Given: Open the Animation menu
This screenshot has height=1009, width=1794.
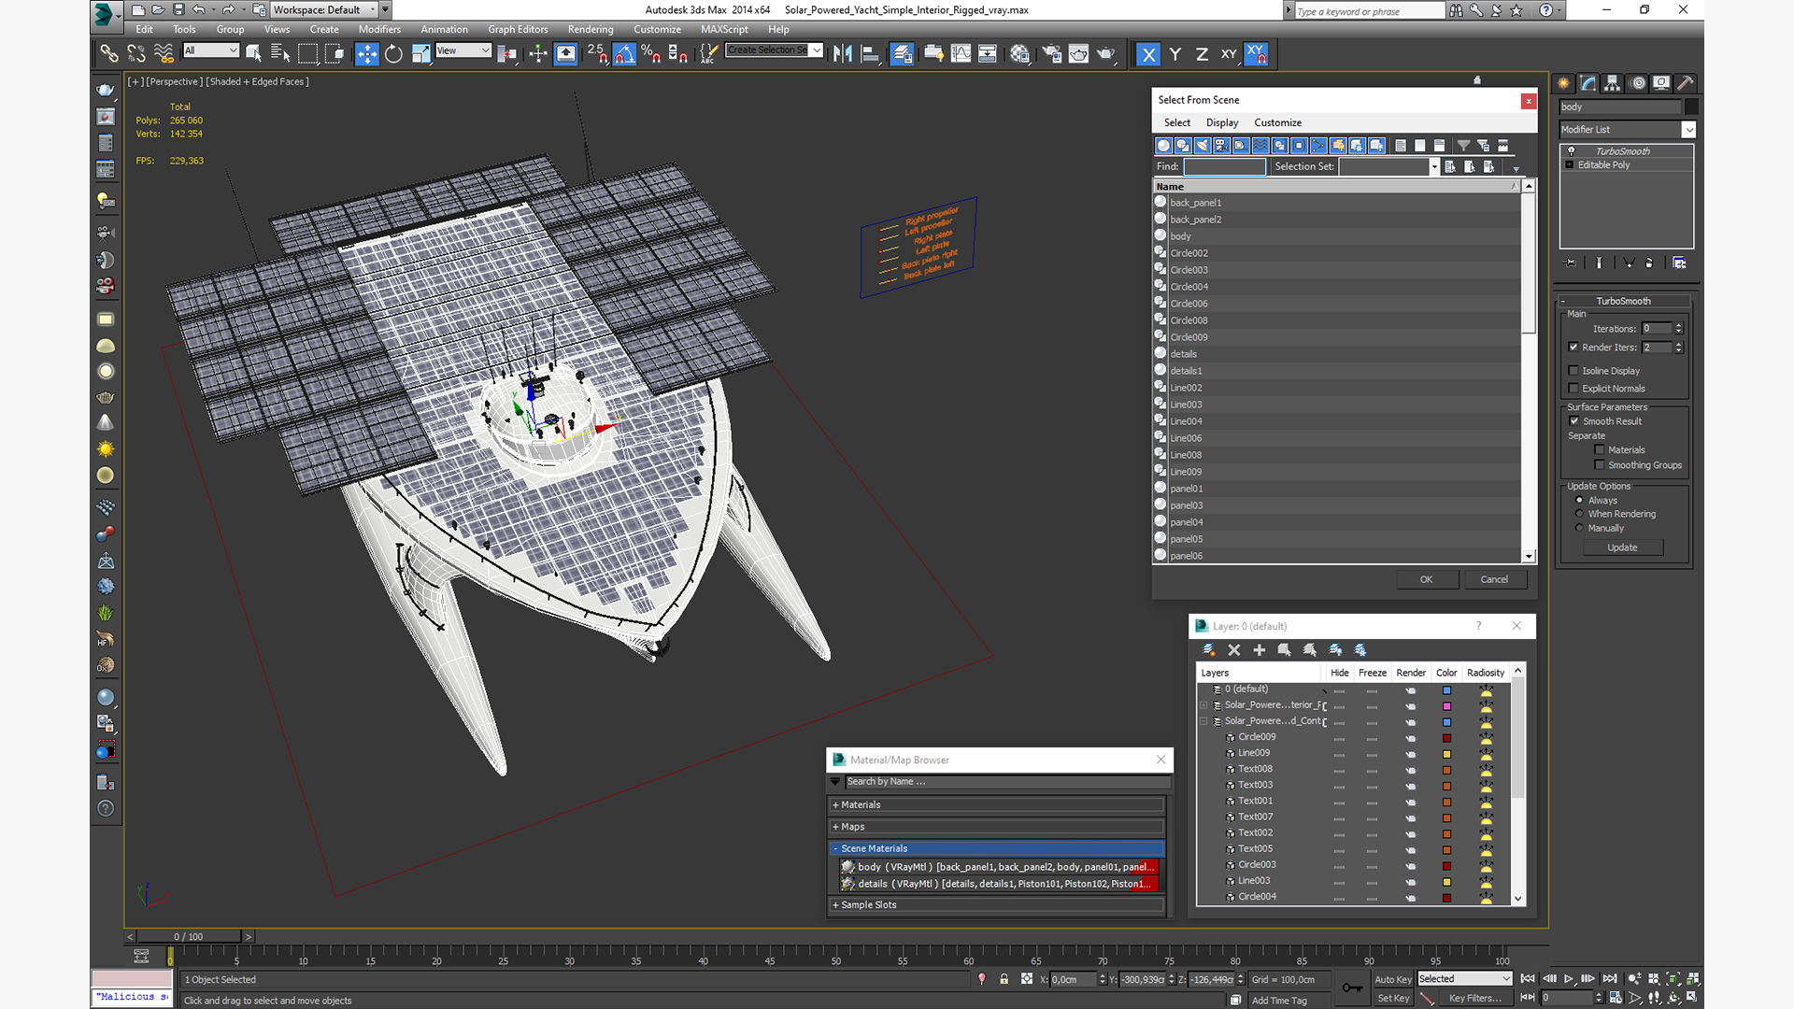Looking at the screenshot, I should [x=444, y=29].
